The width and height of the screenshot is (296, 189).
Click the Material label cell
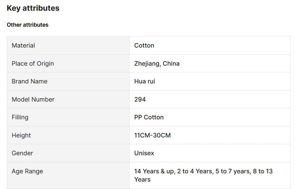[x=23, y=45]
